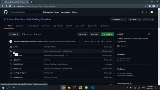Screen dimensions: 160x90
Task: Open the Path-Finding-Visualizer repo link
Action: click(39, 19)
